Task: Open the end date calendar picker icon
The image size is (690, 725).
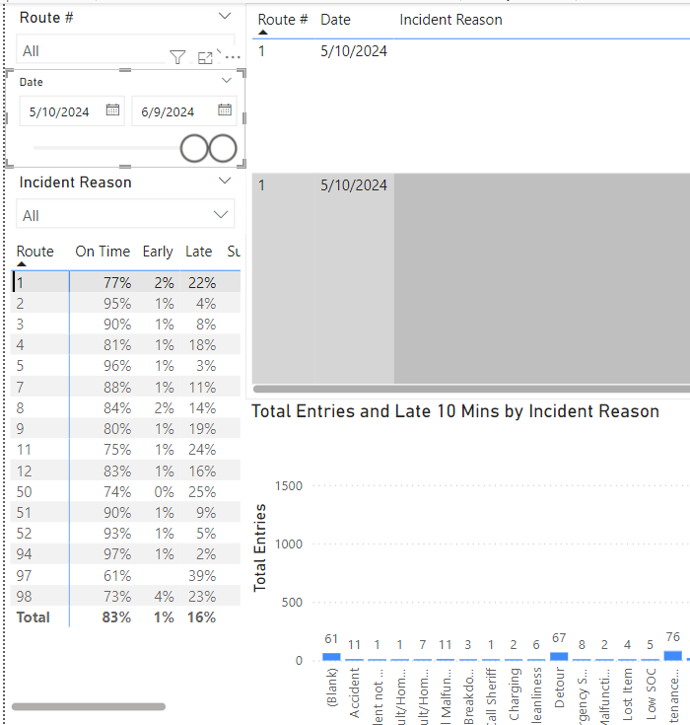Action: pos(225,109)
